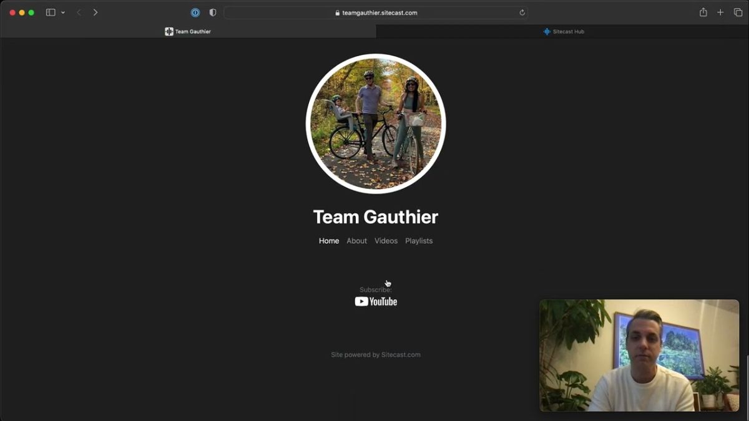Click the Safari sidebar toggle icon
The width and height of the screenshot is (749, 421).
51,12
